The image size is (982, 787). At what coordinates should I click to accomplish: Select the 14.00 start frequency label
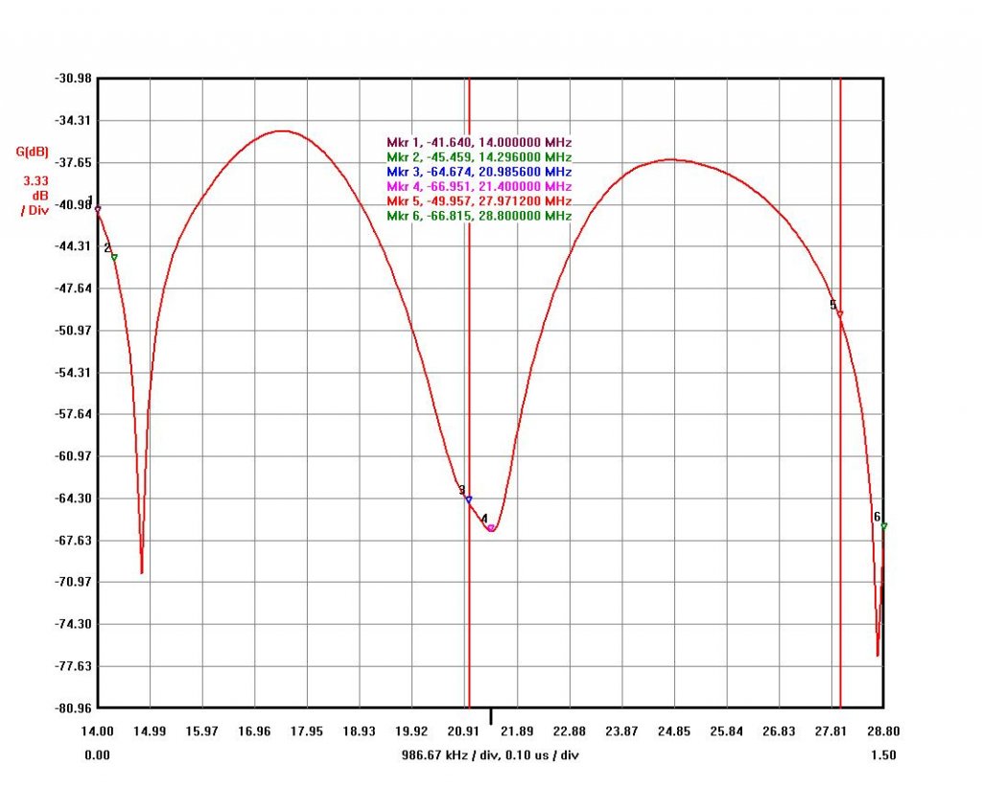pos(97,731)
